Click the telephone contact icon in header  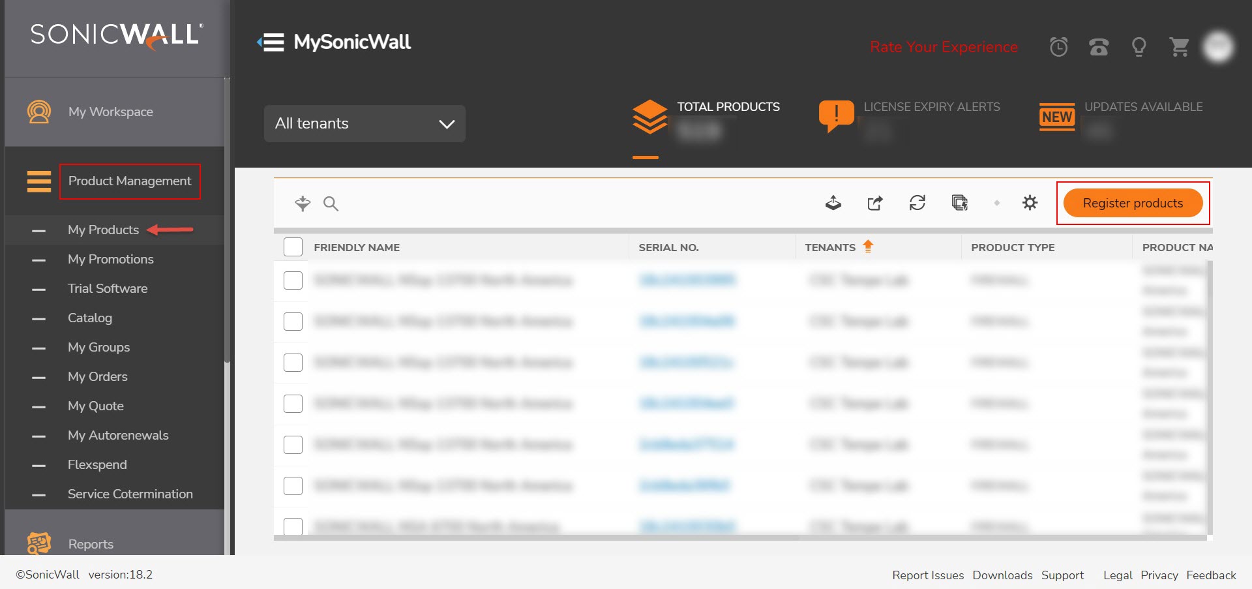pos(1099,47)
